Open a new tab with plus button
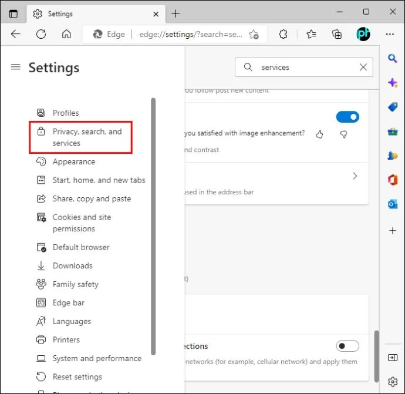The height and width of the screenshot is (394, 405). pos(176,14)
